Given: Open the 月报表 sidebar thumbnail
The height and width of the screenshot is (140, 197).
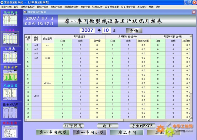Looking at the screenshot, I should 11,37.
